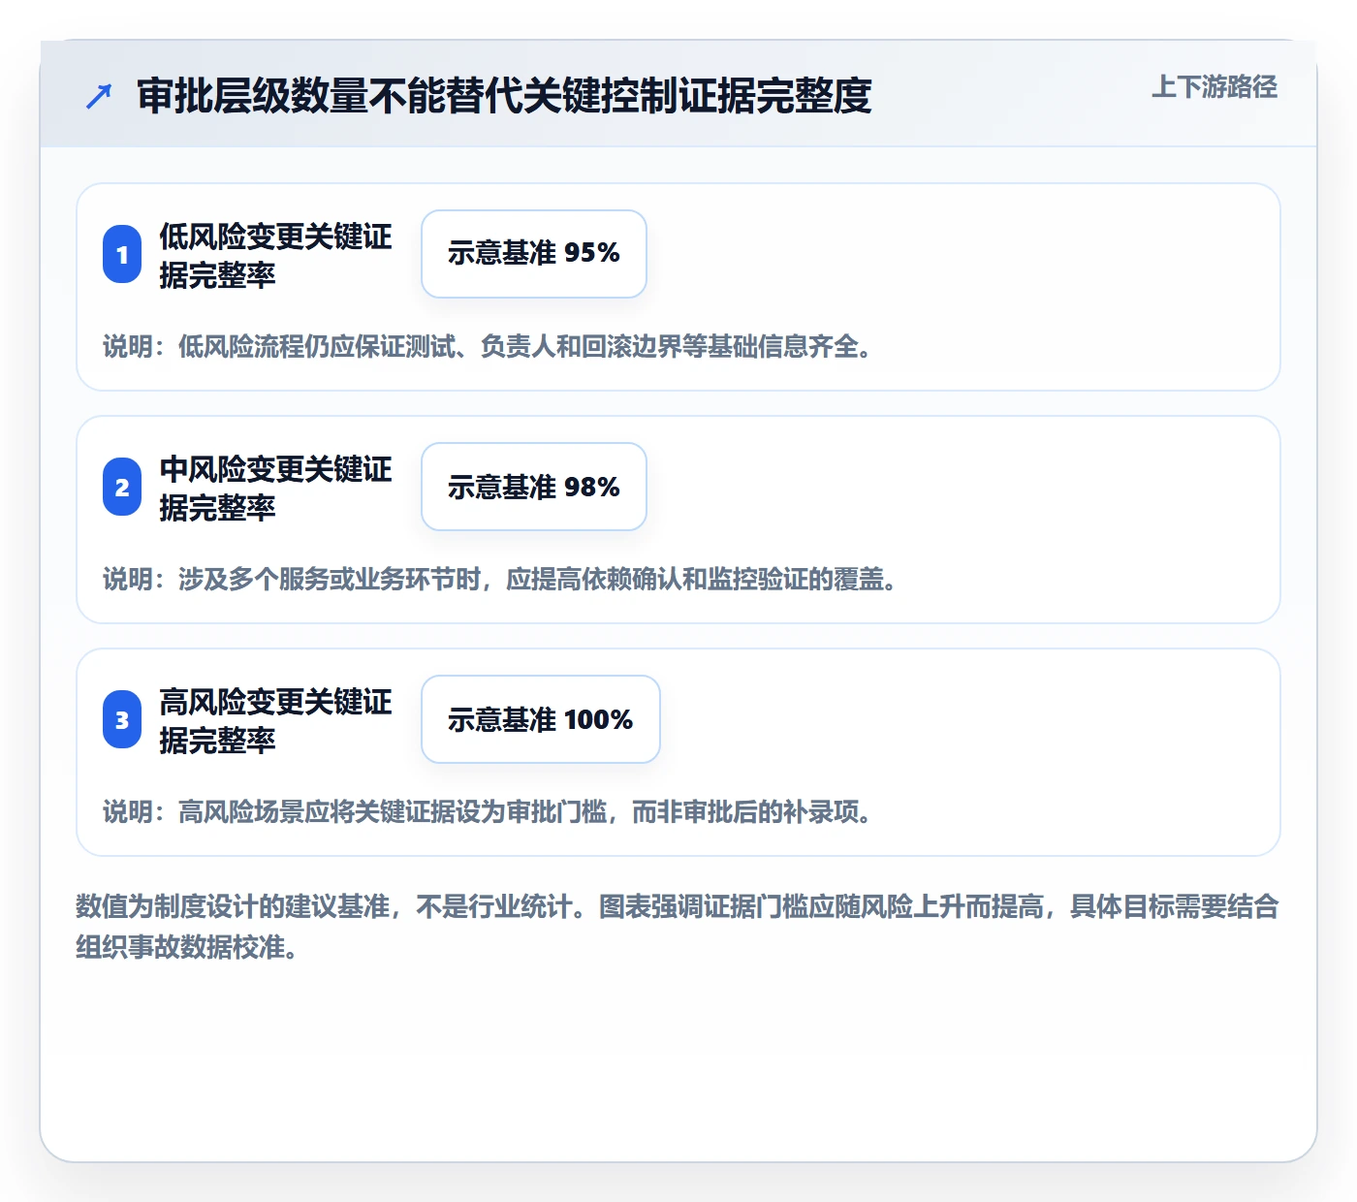Viewport: 1357px width, 1202px height.
Task: Click the 高风险变更关键证据完整率 heading
Action: tap(275, 720)
